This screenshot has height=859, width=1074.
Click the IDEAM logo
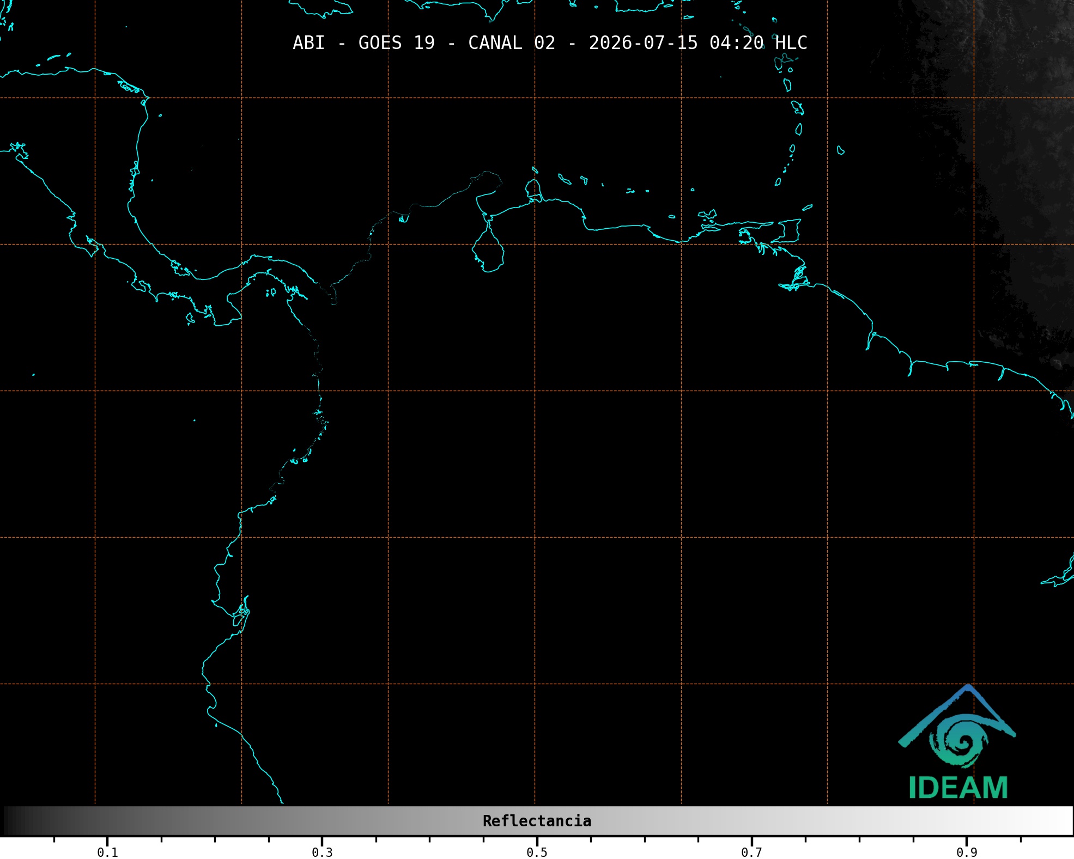(957, 742)
